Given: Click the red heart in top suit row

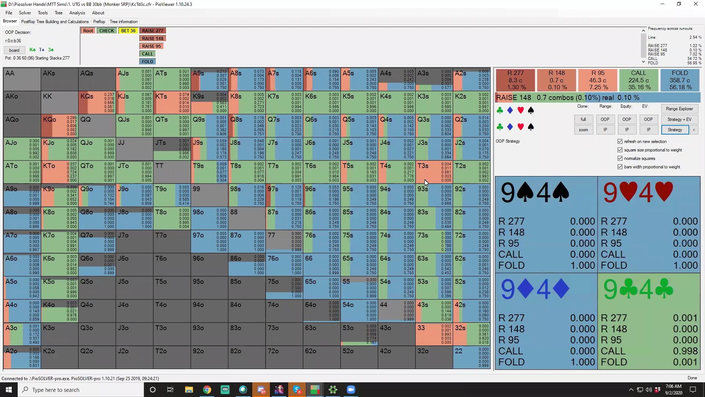Looking at the screenshot, I should point(520,110).
